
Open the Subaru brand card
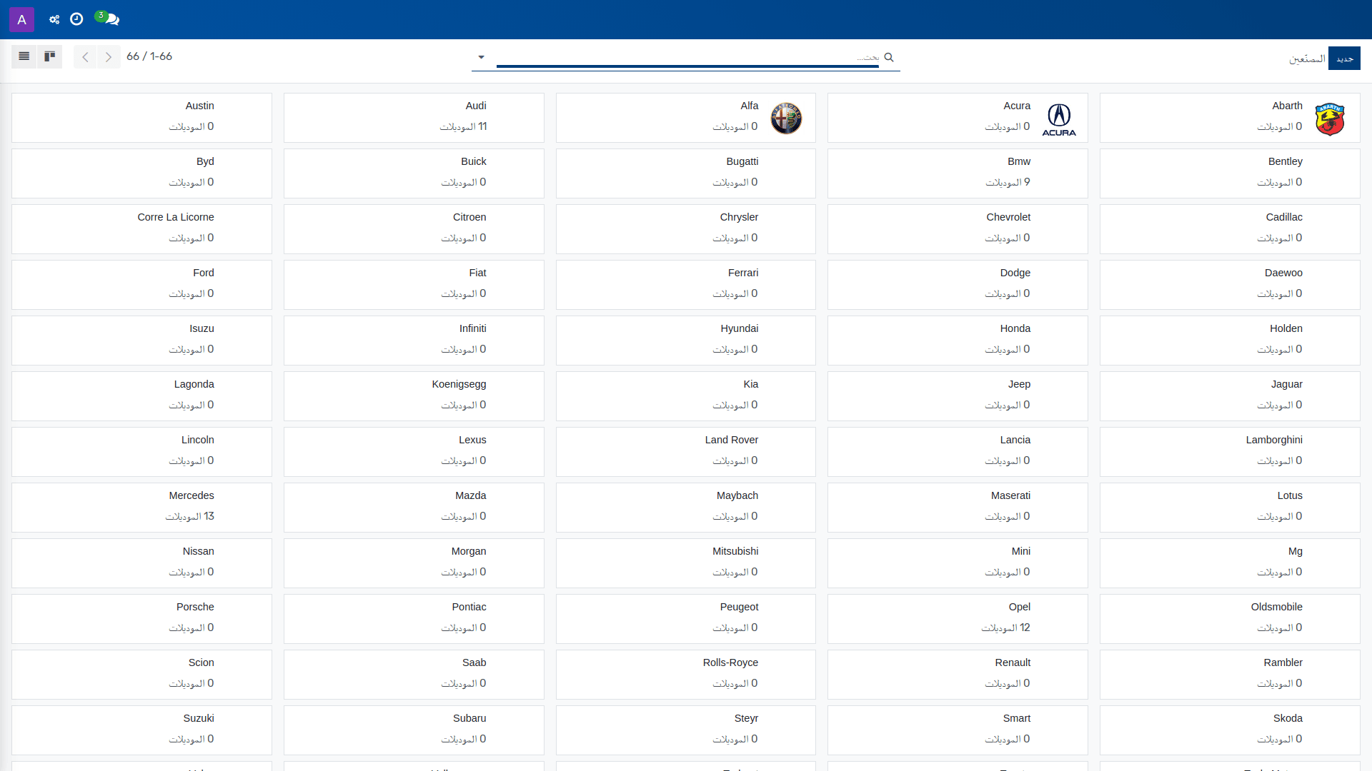pos(414,730)
